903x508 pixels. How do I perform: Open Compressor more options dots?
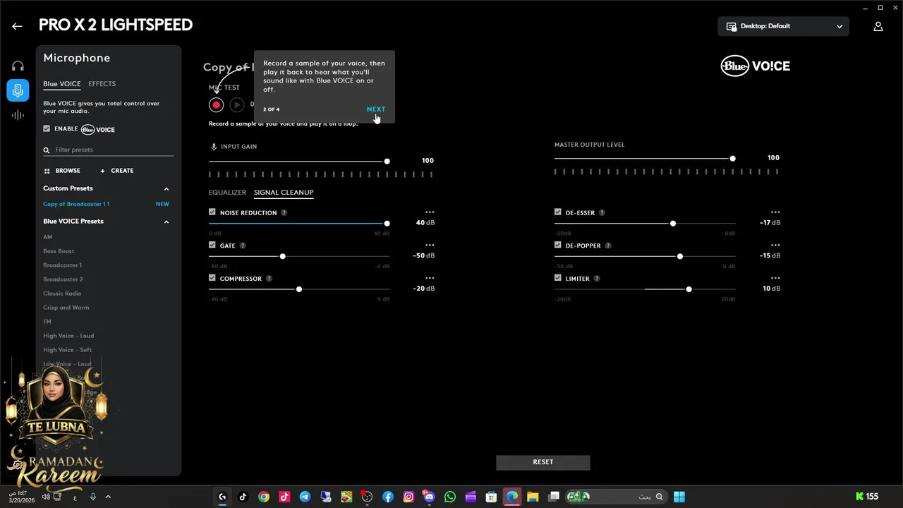point(430,279)
